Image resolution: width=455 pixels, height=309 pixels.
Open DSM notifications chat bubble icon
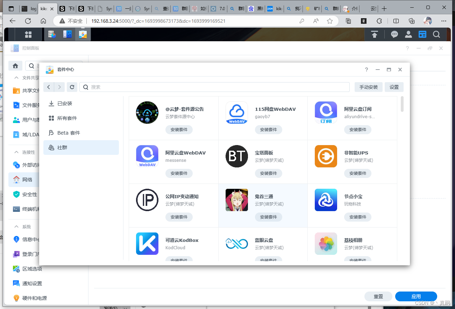pos(394,34)
